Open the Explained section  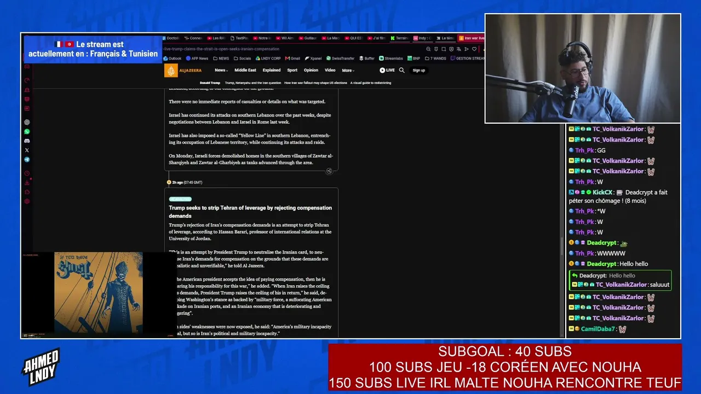coord(272,70)
